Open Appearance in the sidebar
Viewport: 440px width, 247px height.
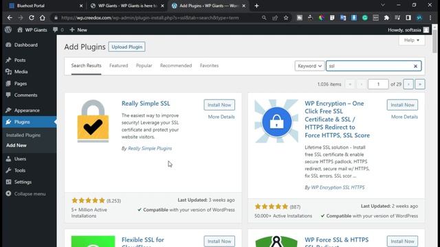click(x=29, y=110)
